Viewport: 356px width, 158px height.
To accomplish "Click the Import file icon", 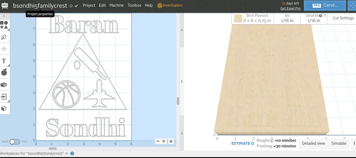I will point(4,97).
